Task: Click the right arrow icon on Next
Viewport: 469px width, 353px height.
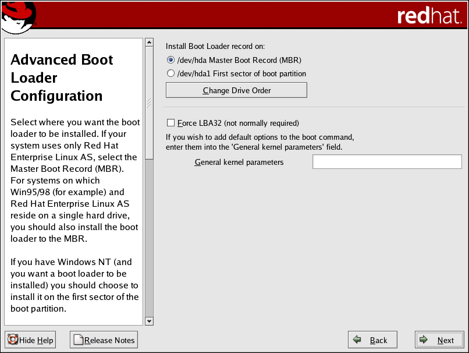Action: coord(424,340)
